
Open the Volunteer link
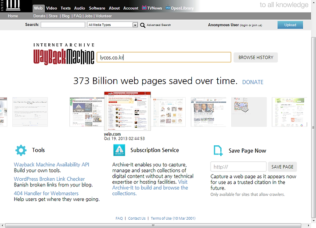click(x=104, y=16)
